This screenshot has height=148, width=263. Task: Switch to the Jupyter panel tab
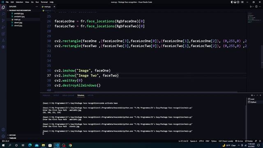(x=90, y=95)
